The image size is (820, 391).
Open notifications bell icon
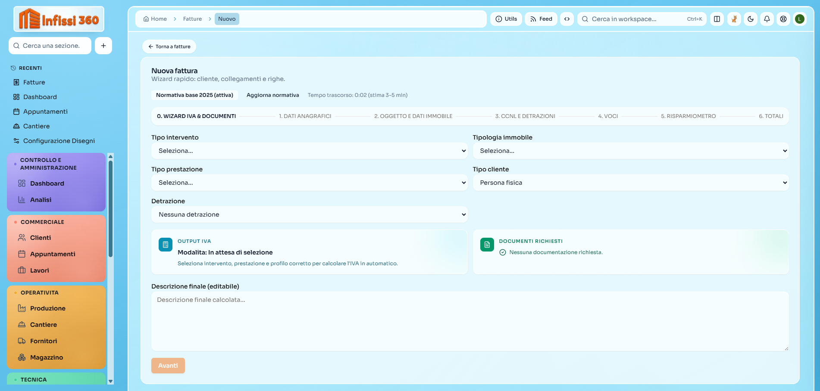pyautogui.click(x=767, y=19)
